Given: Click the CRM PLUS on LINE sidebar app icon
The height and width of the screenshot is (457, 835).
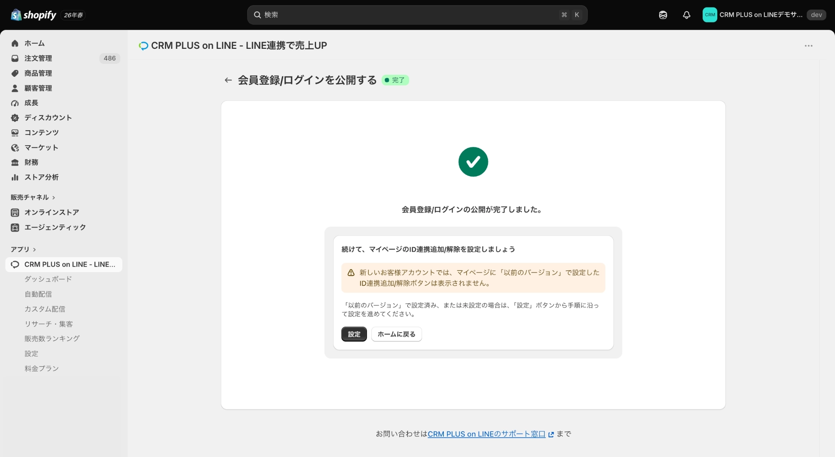Looking at the screenshot, I should [x=15, y=265].
